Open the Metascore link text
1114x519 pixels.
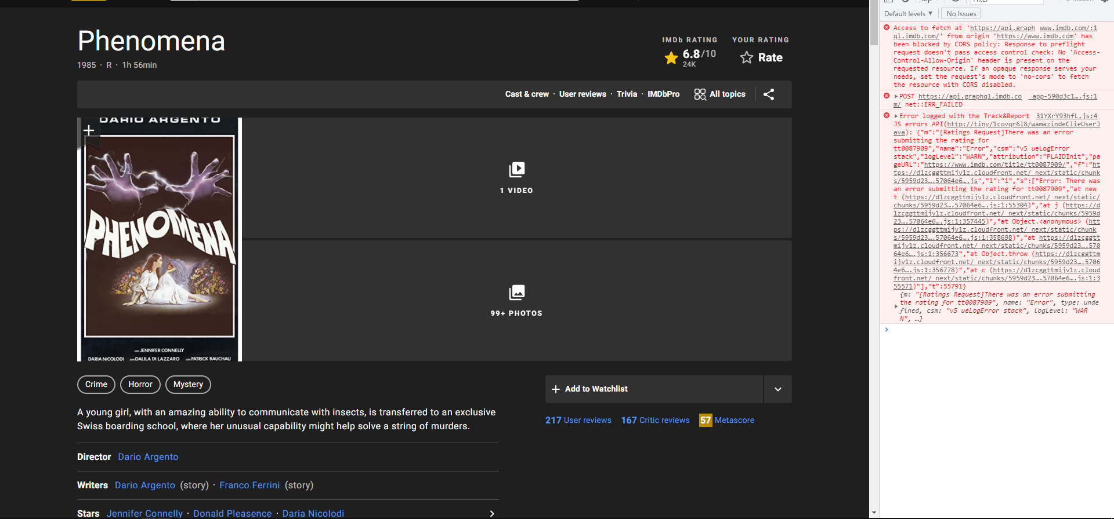(x=735, y=421)
